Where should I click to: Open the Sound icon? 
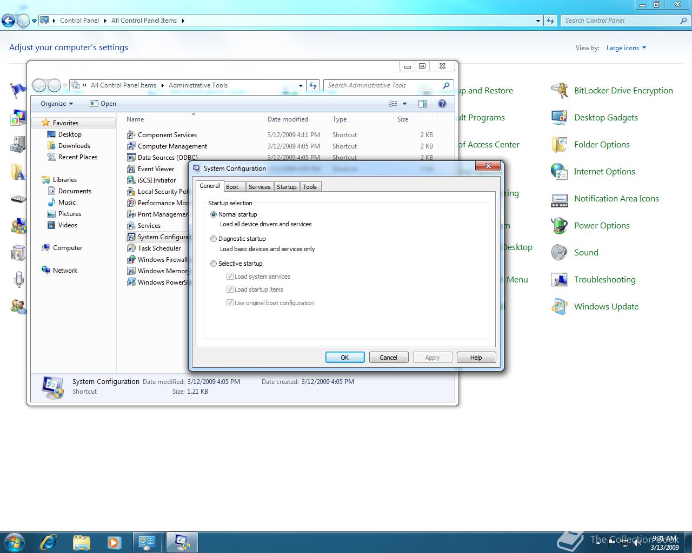(559, 252)
